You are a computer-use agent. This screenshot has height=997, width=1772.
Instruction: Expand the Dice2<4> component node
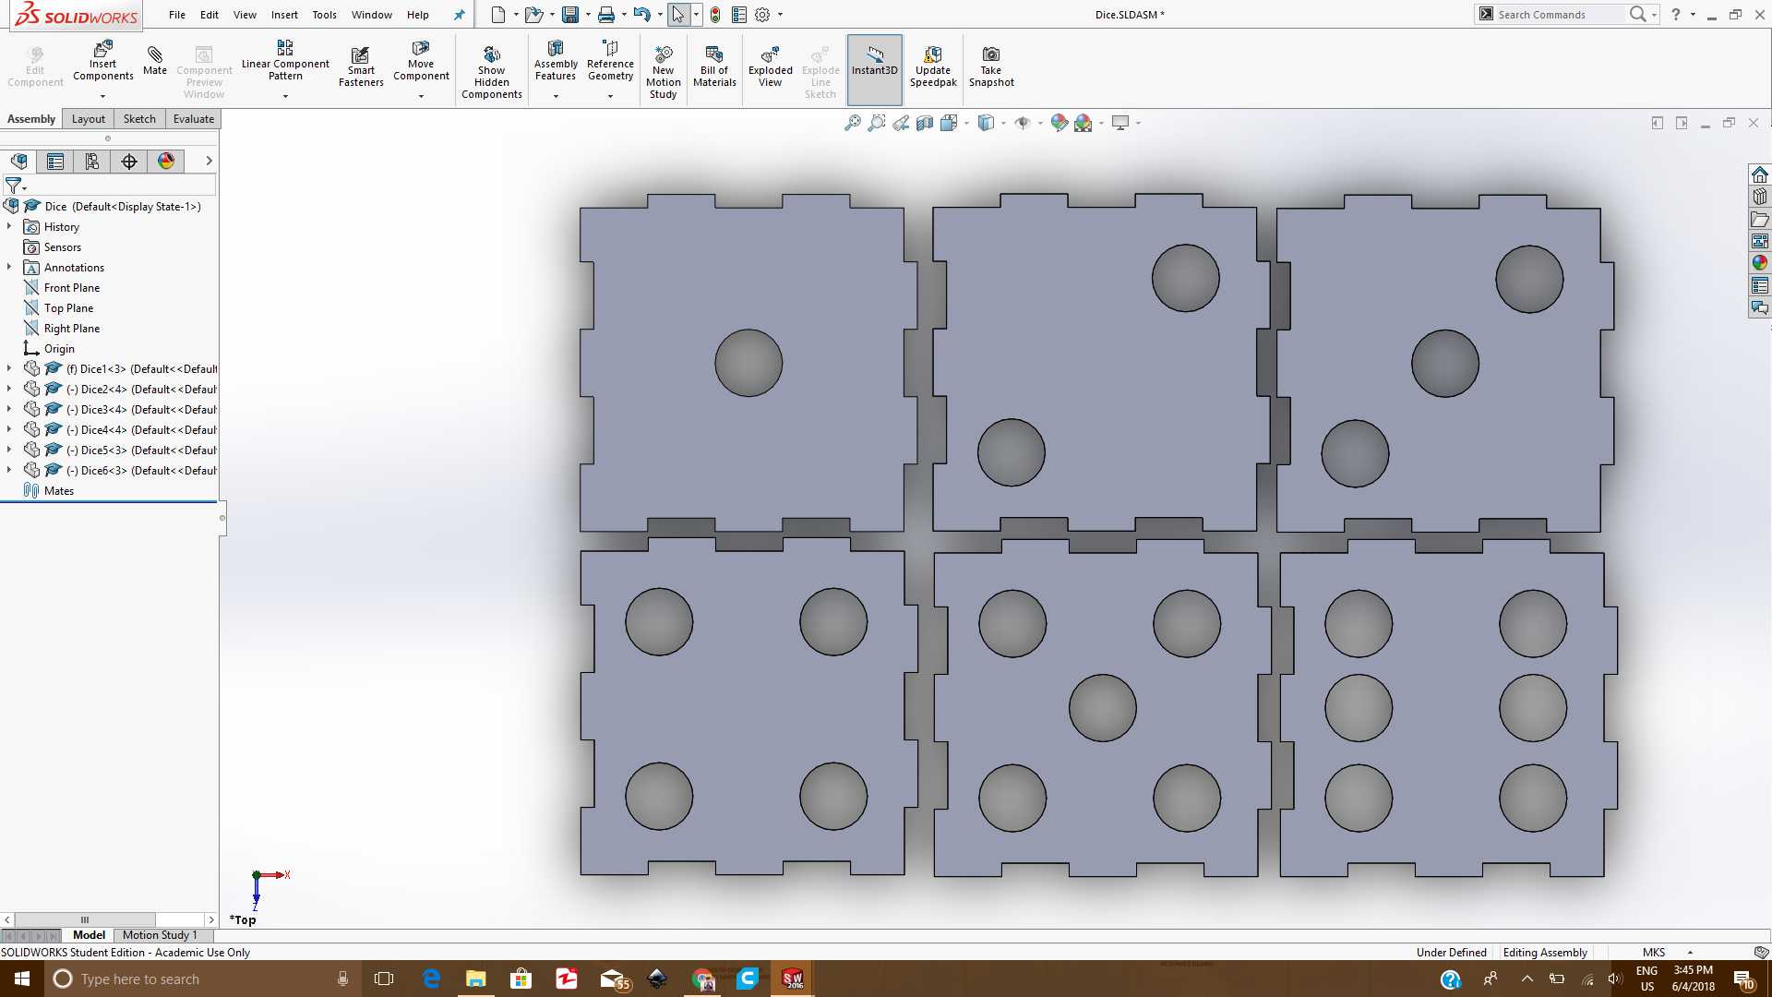[9, 389]
